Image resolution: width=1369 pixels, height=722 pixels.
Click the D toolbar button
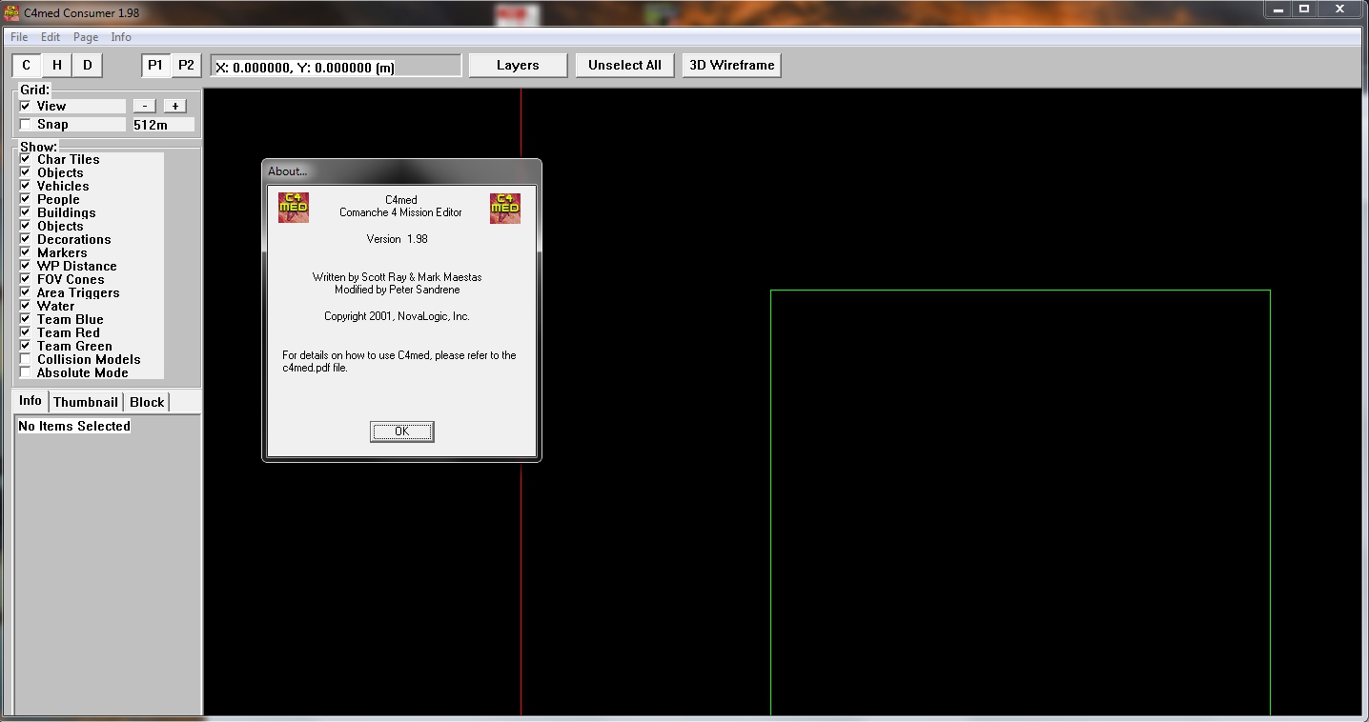point(88,65)
